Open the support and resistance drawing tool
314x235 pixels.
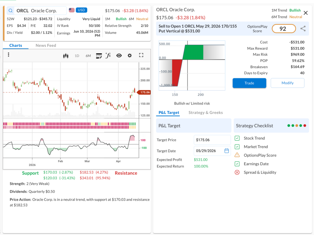pos(99,56)
